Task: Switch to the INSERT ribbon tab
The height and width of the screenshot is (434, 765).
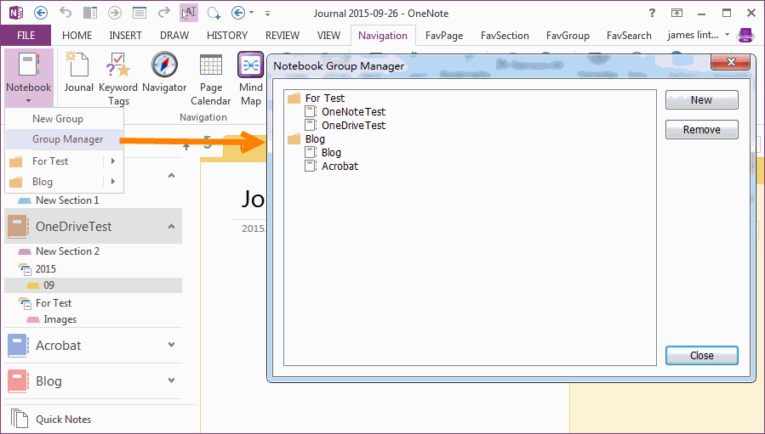Action: pos(125,36)
